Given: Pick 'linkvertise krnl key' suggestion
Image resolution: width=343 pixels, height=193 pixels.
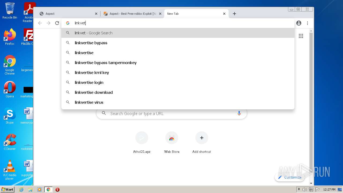Looking at the screenshot, I should point(178,73).
